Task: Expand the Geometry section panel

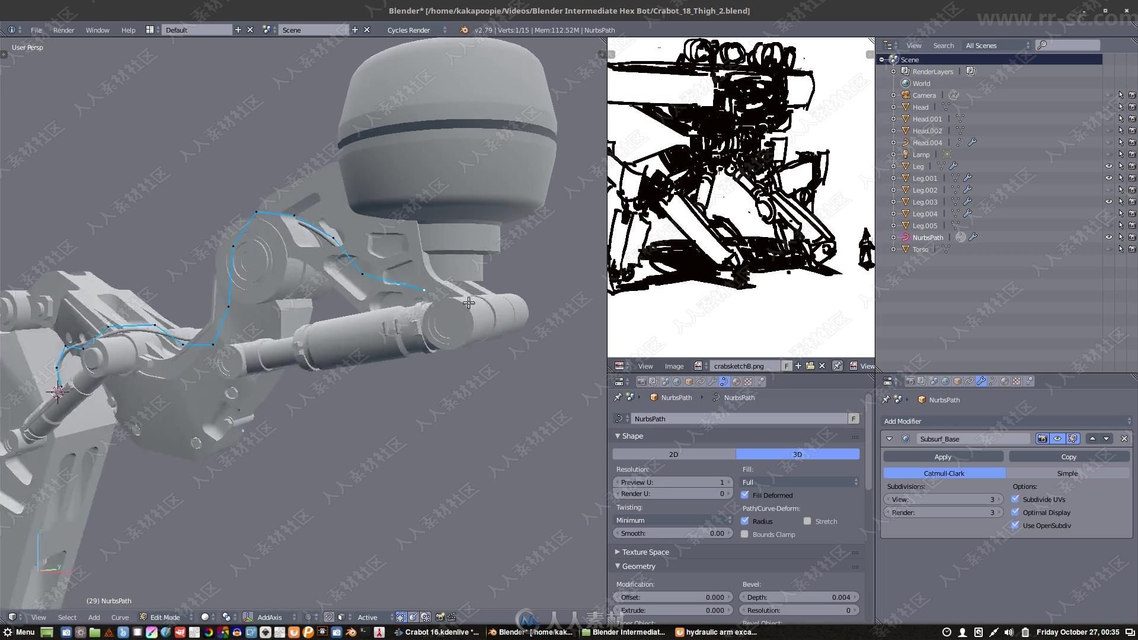Action: [x=638, y=567]
